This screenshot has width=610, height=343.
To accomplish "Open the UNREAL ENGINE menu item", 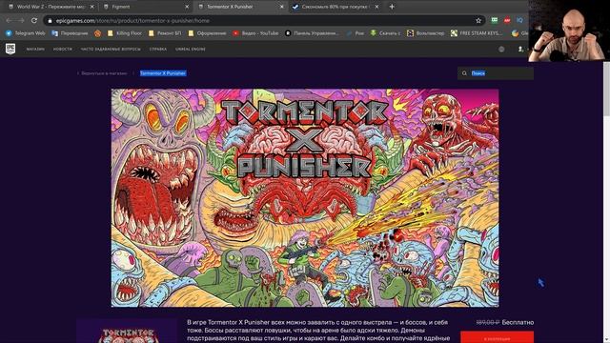I will (x=191, y=49).
